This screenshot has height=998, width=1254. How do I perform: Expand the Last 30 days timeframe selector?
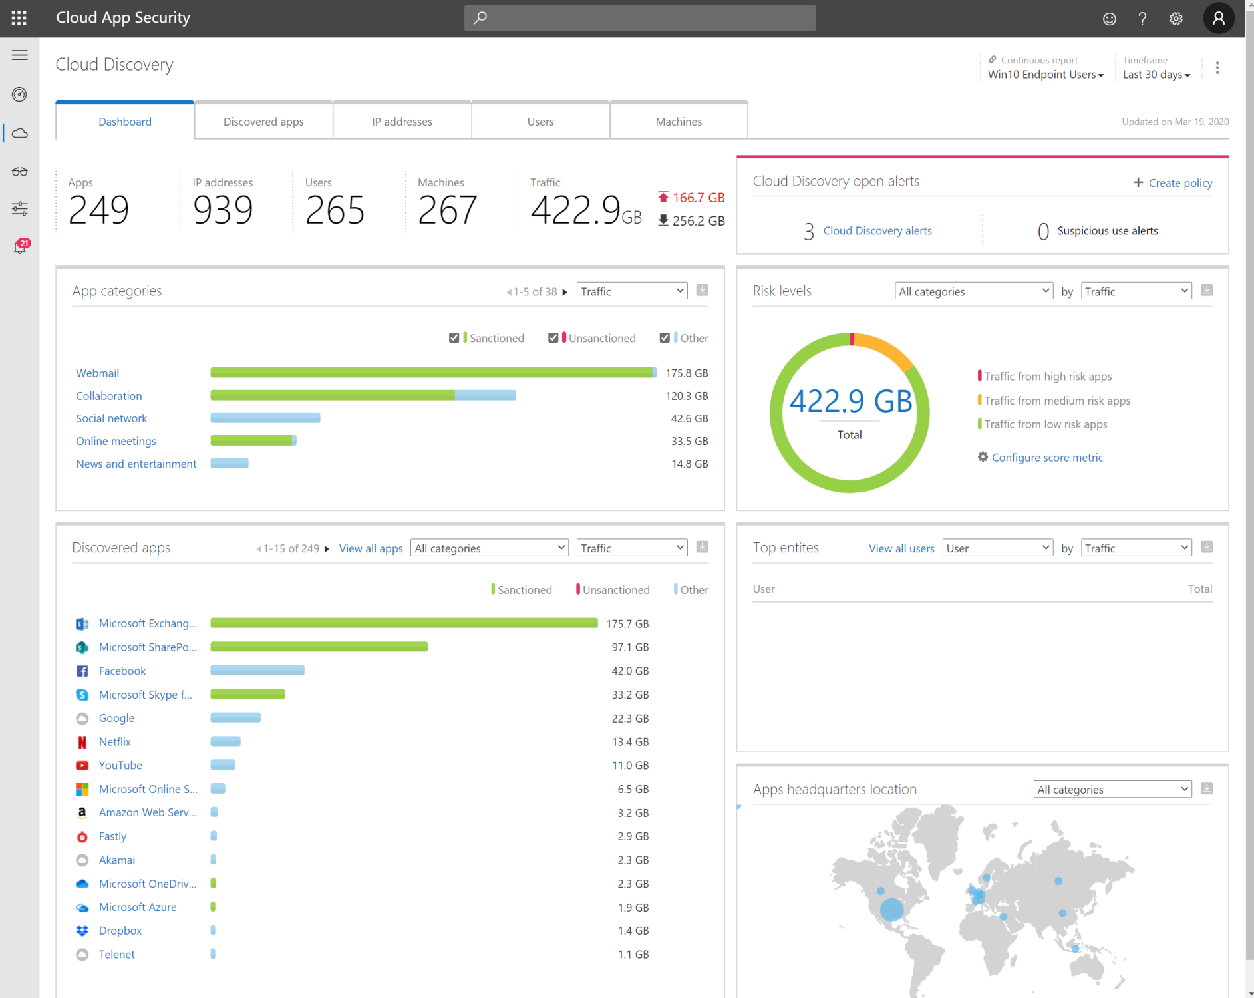pyautogui.click(x=1156, y=75)
